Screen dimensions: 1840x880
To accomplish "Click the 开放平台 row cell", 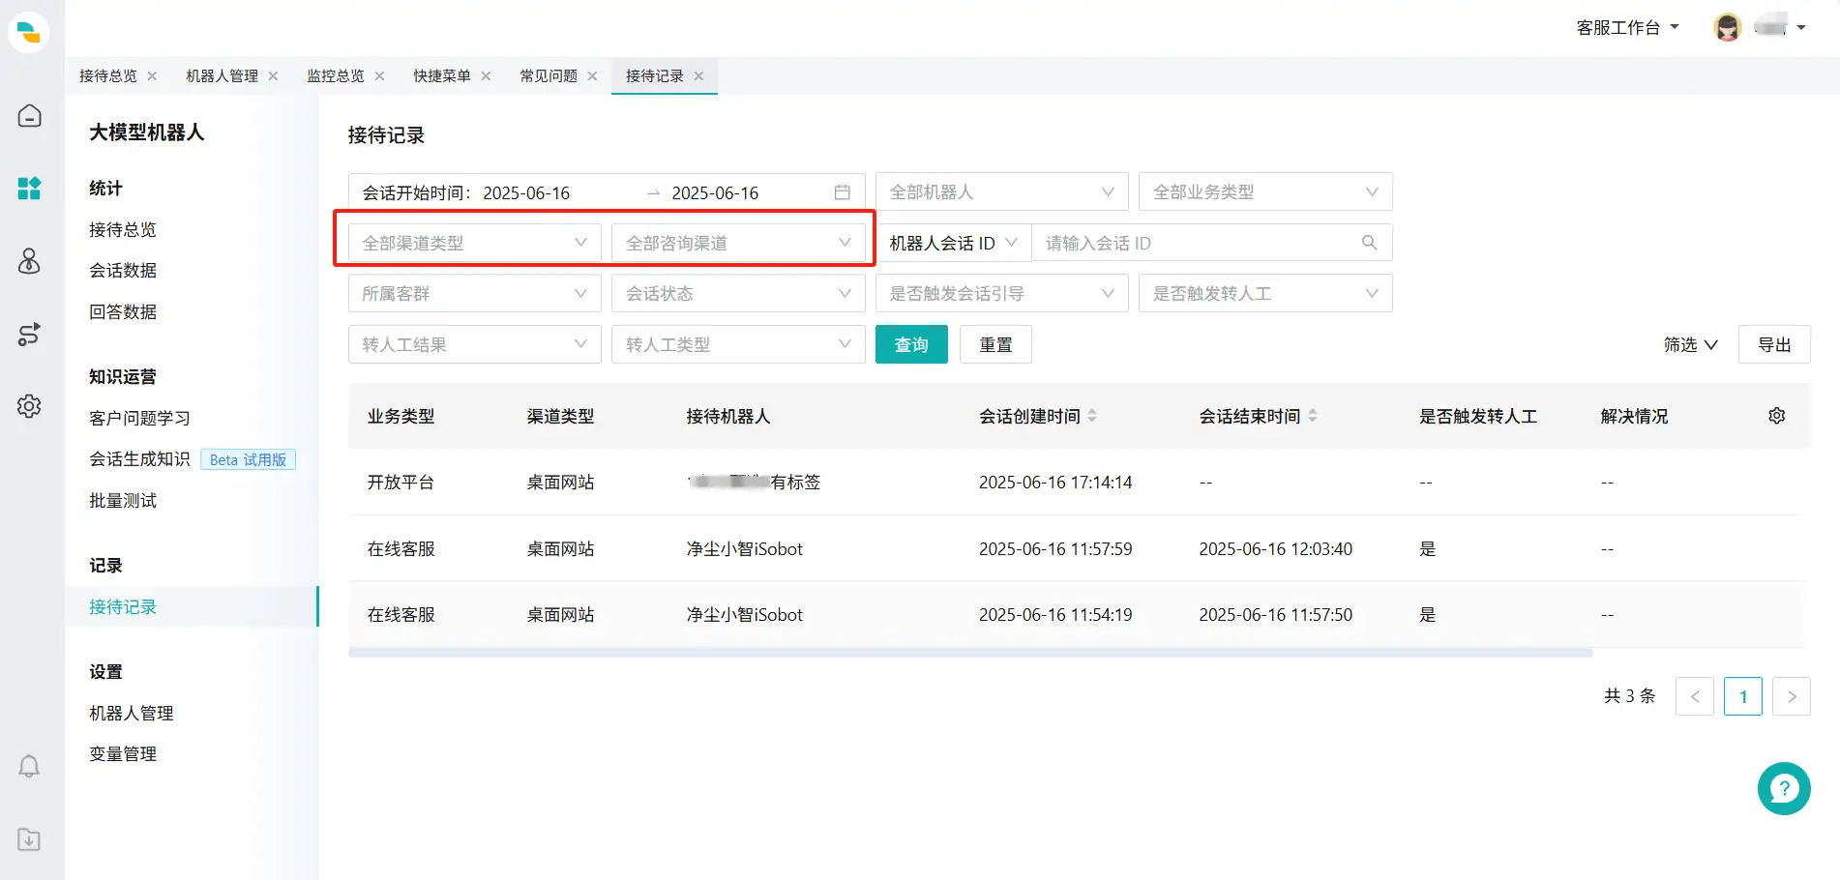I will coord(401,482).
